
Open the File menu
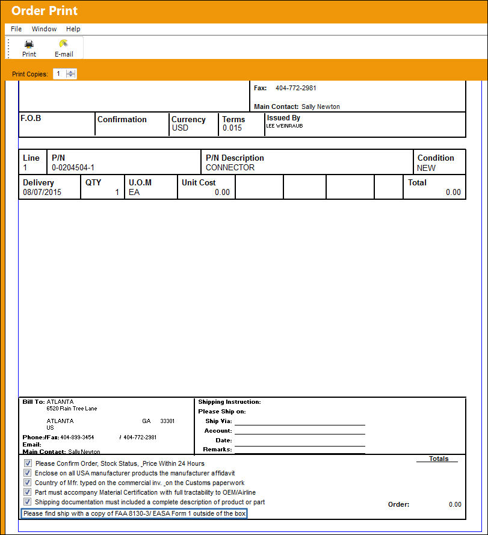point(16,29)
